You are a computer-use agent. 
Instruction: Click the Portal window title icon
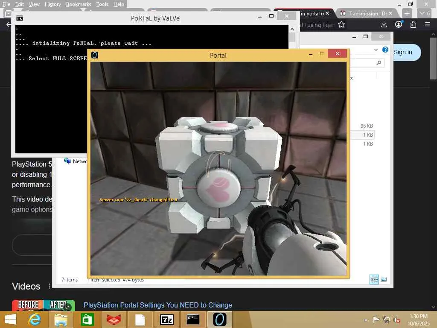[x=95, y=55]
